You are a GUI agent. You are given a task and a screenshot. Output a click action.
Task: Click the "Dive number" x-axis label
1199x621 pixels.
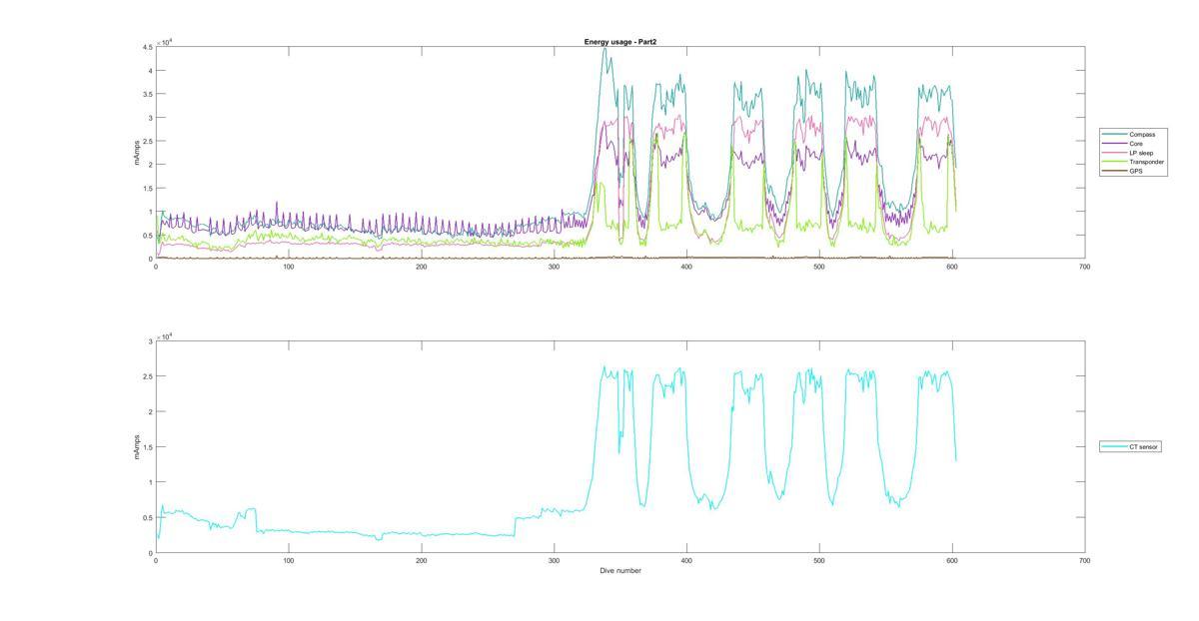620,571
